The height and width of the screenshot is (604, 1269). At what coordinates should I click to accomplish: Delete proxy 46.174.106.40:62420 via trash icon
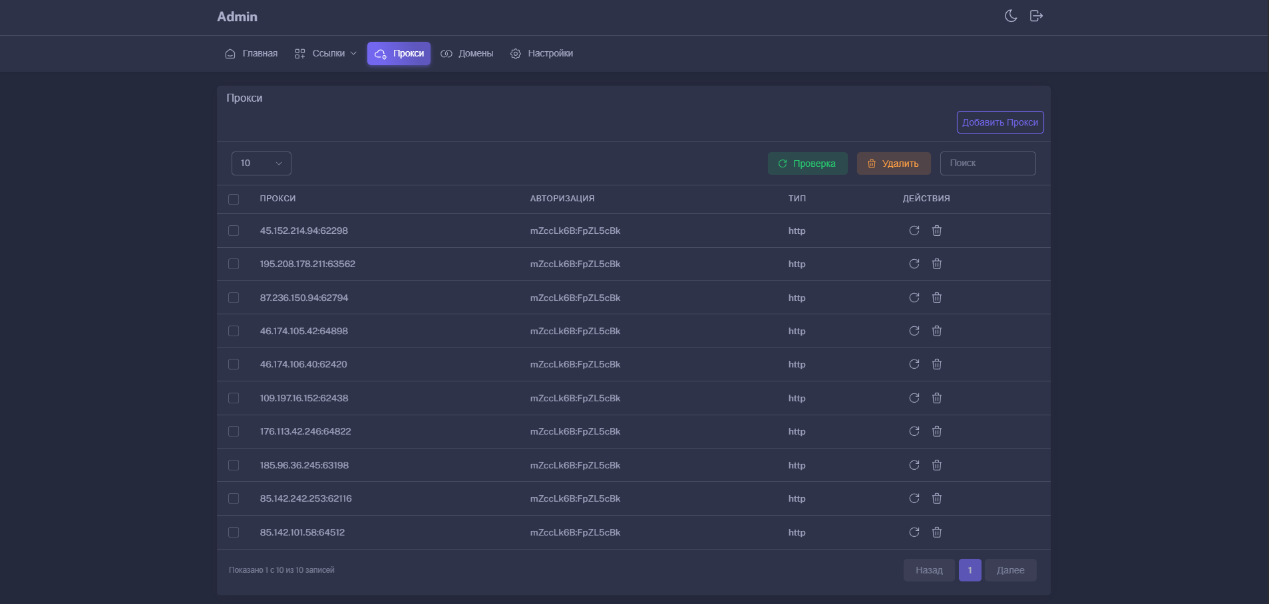click(937, 364)
